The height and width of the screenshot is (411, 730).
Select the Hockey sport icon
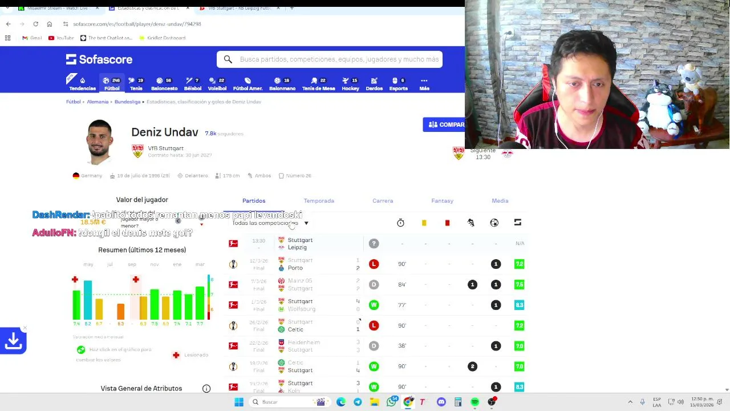[350, 83]
